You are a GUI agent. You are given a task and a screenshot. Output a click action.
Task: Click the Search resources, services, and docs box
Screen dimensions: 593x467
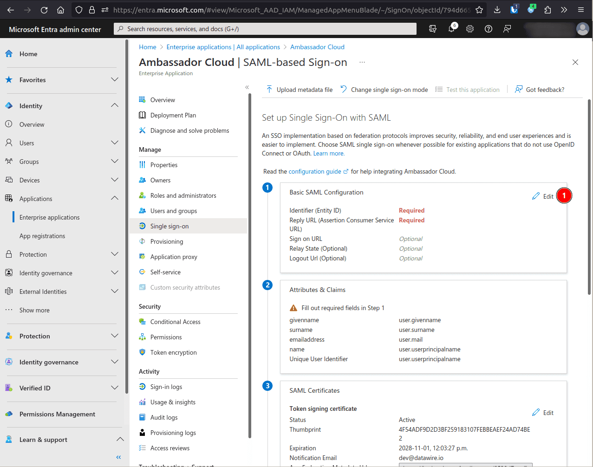coord(265,29)
